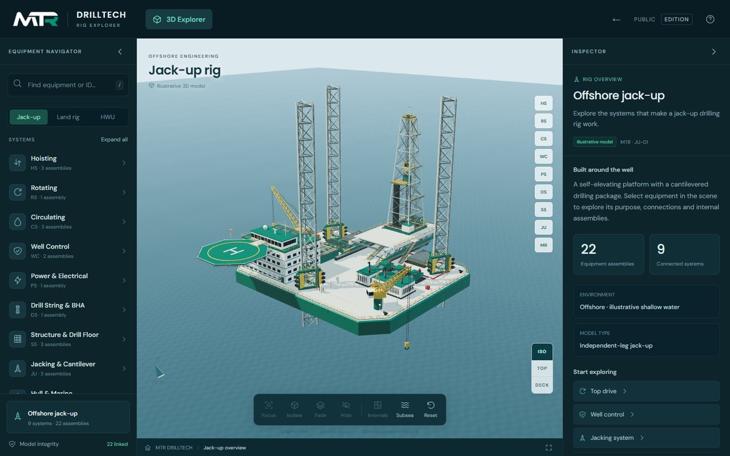Select the Offshore jack-up summary card
730x456 pixels.
click(68, 417)
